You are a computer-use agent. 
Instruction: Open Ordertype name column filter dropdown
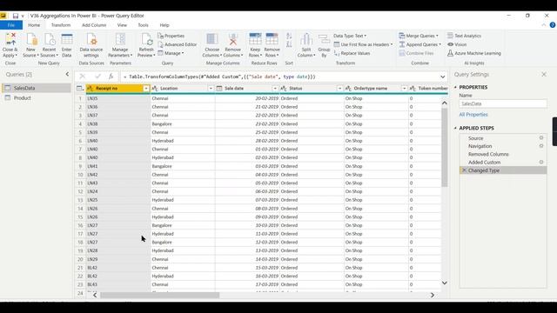pyautogui.click(x=404, y=89)
